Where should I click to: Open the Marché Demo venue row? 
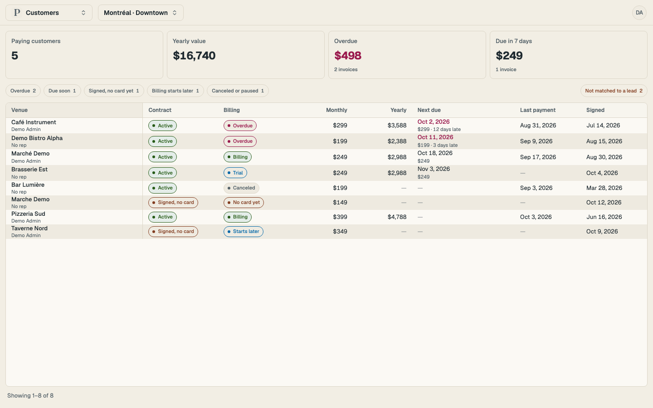point(326,157)
